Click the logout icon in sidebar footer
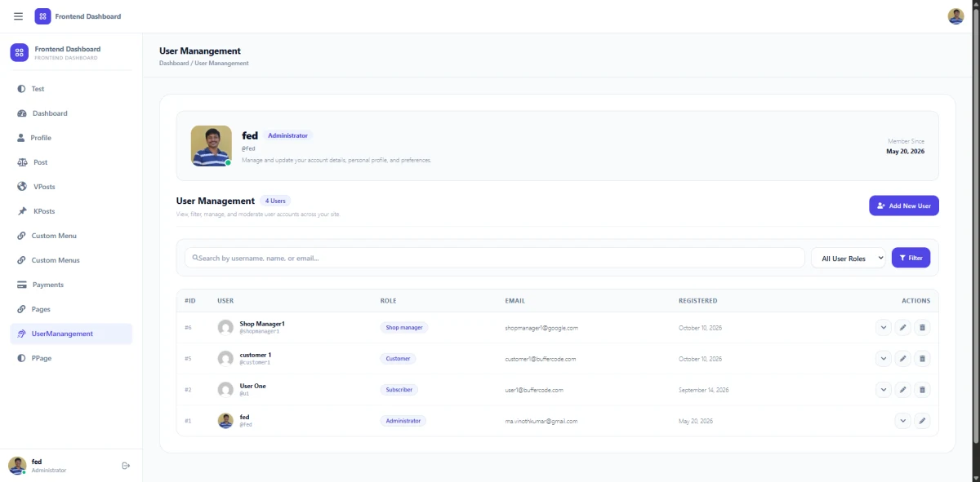This screenshot has height=482, width=980. point(126,466)
